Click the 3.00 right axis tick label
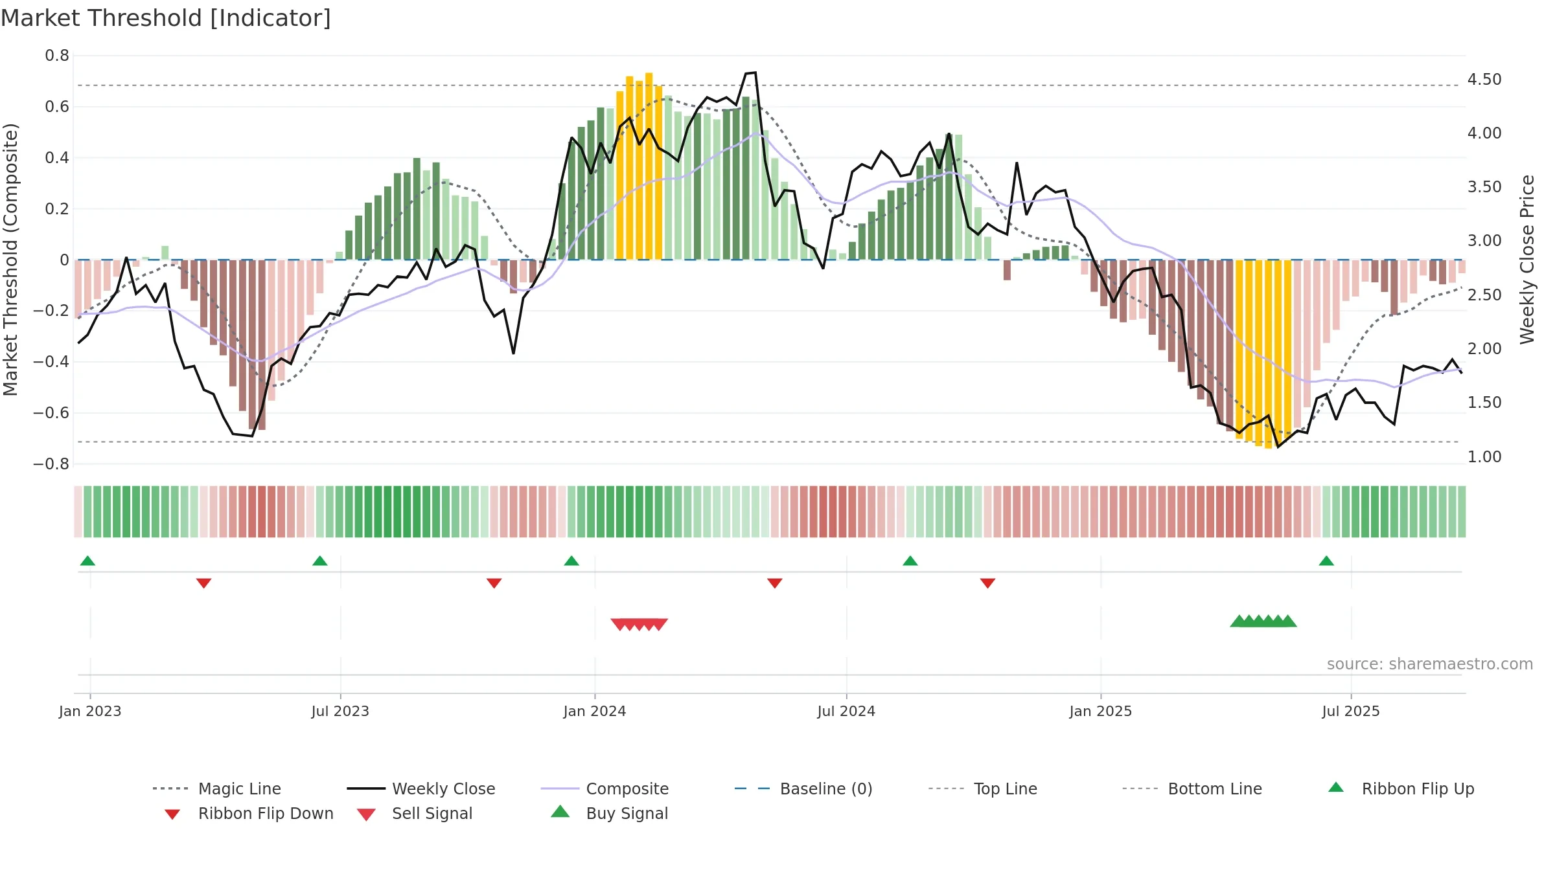Image resolution: width=1555 pixels, height=874 pixels. pyautogui.click(x=1484, y=241)
